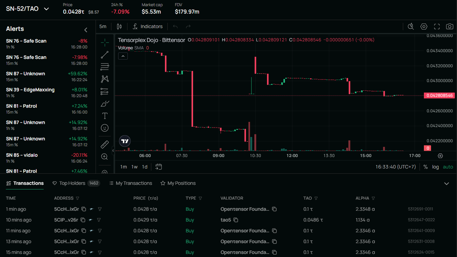Viewport: 457px width, 257px height.
Task: Click the Tensorplex Dojo · Bittensor chart title
Action: coord(152,40)
